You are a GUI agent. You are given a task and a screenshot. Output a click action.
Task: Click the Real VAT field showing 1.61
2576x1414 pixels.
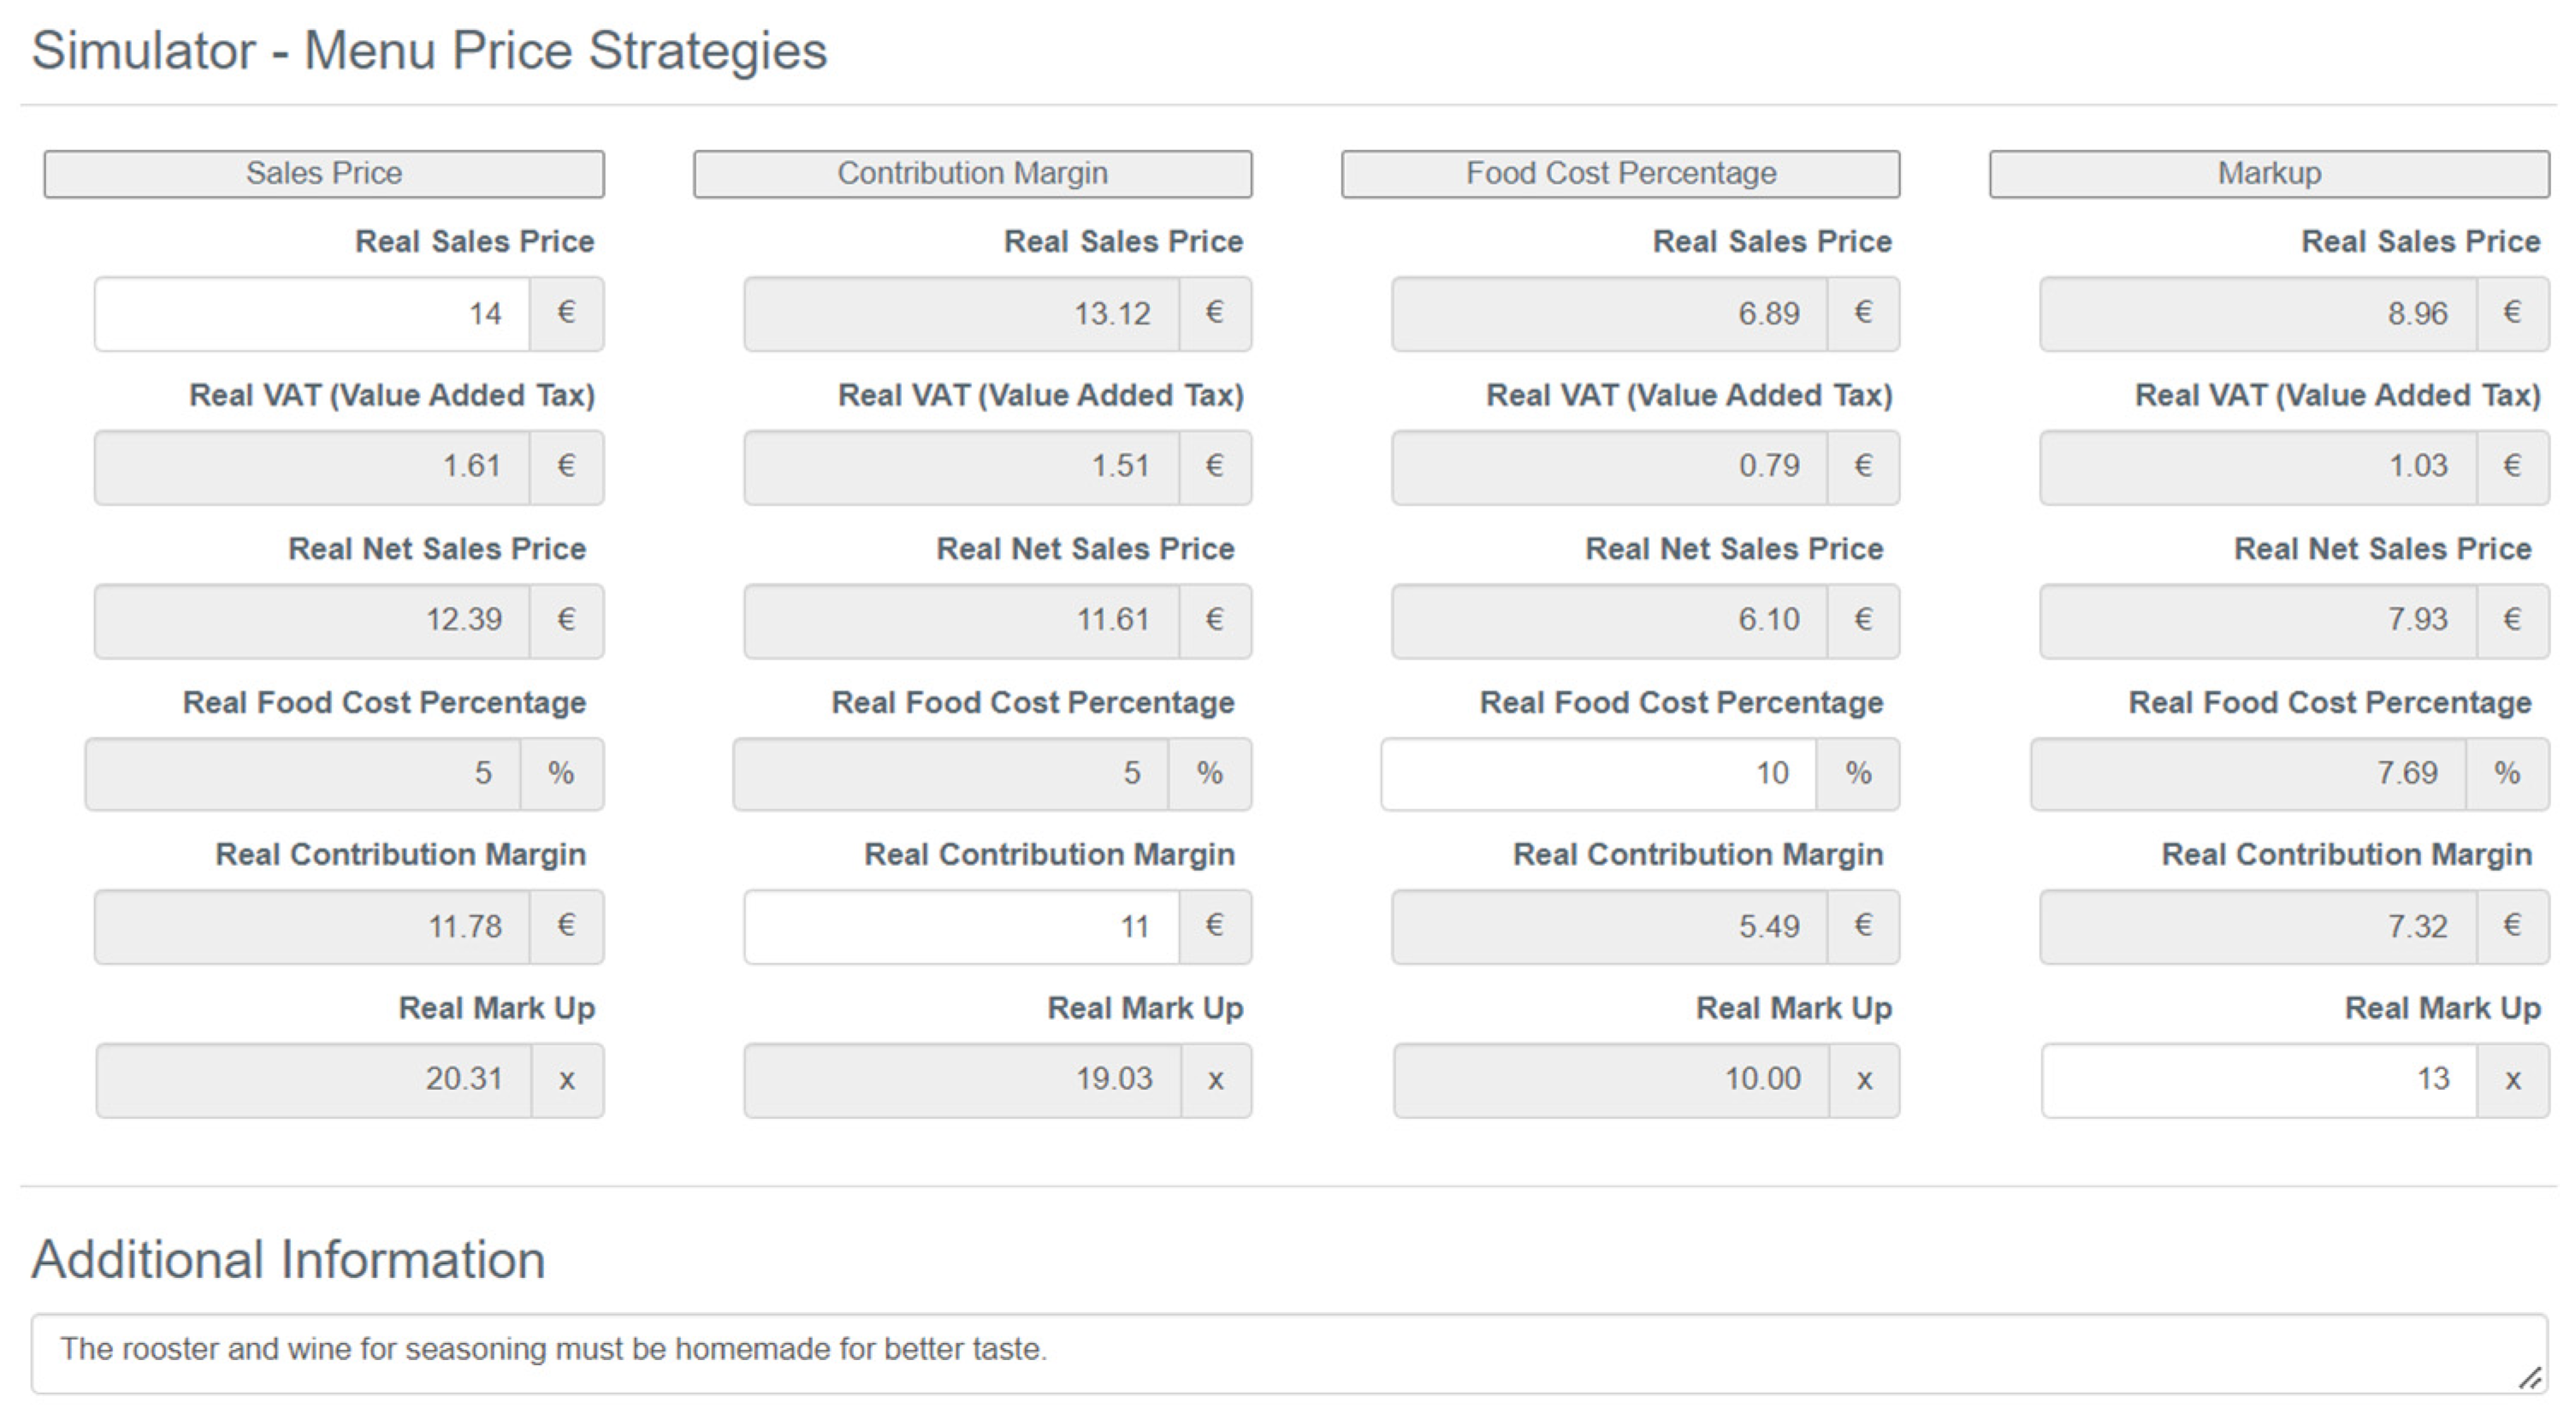(312, 467)
